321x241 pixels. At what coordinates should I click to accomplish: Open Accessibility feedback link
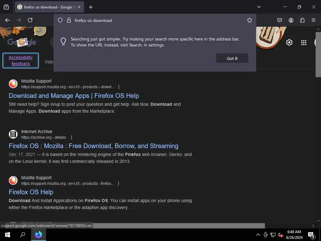click(21, 61)
